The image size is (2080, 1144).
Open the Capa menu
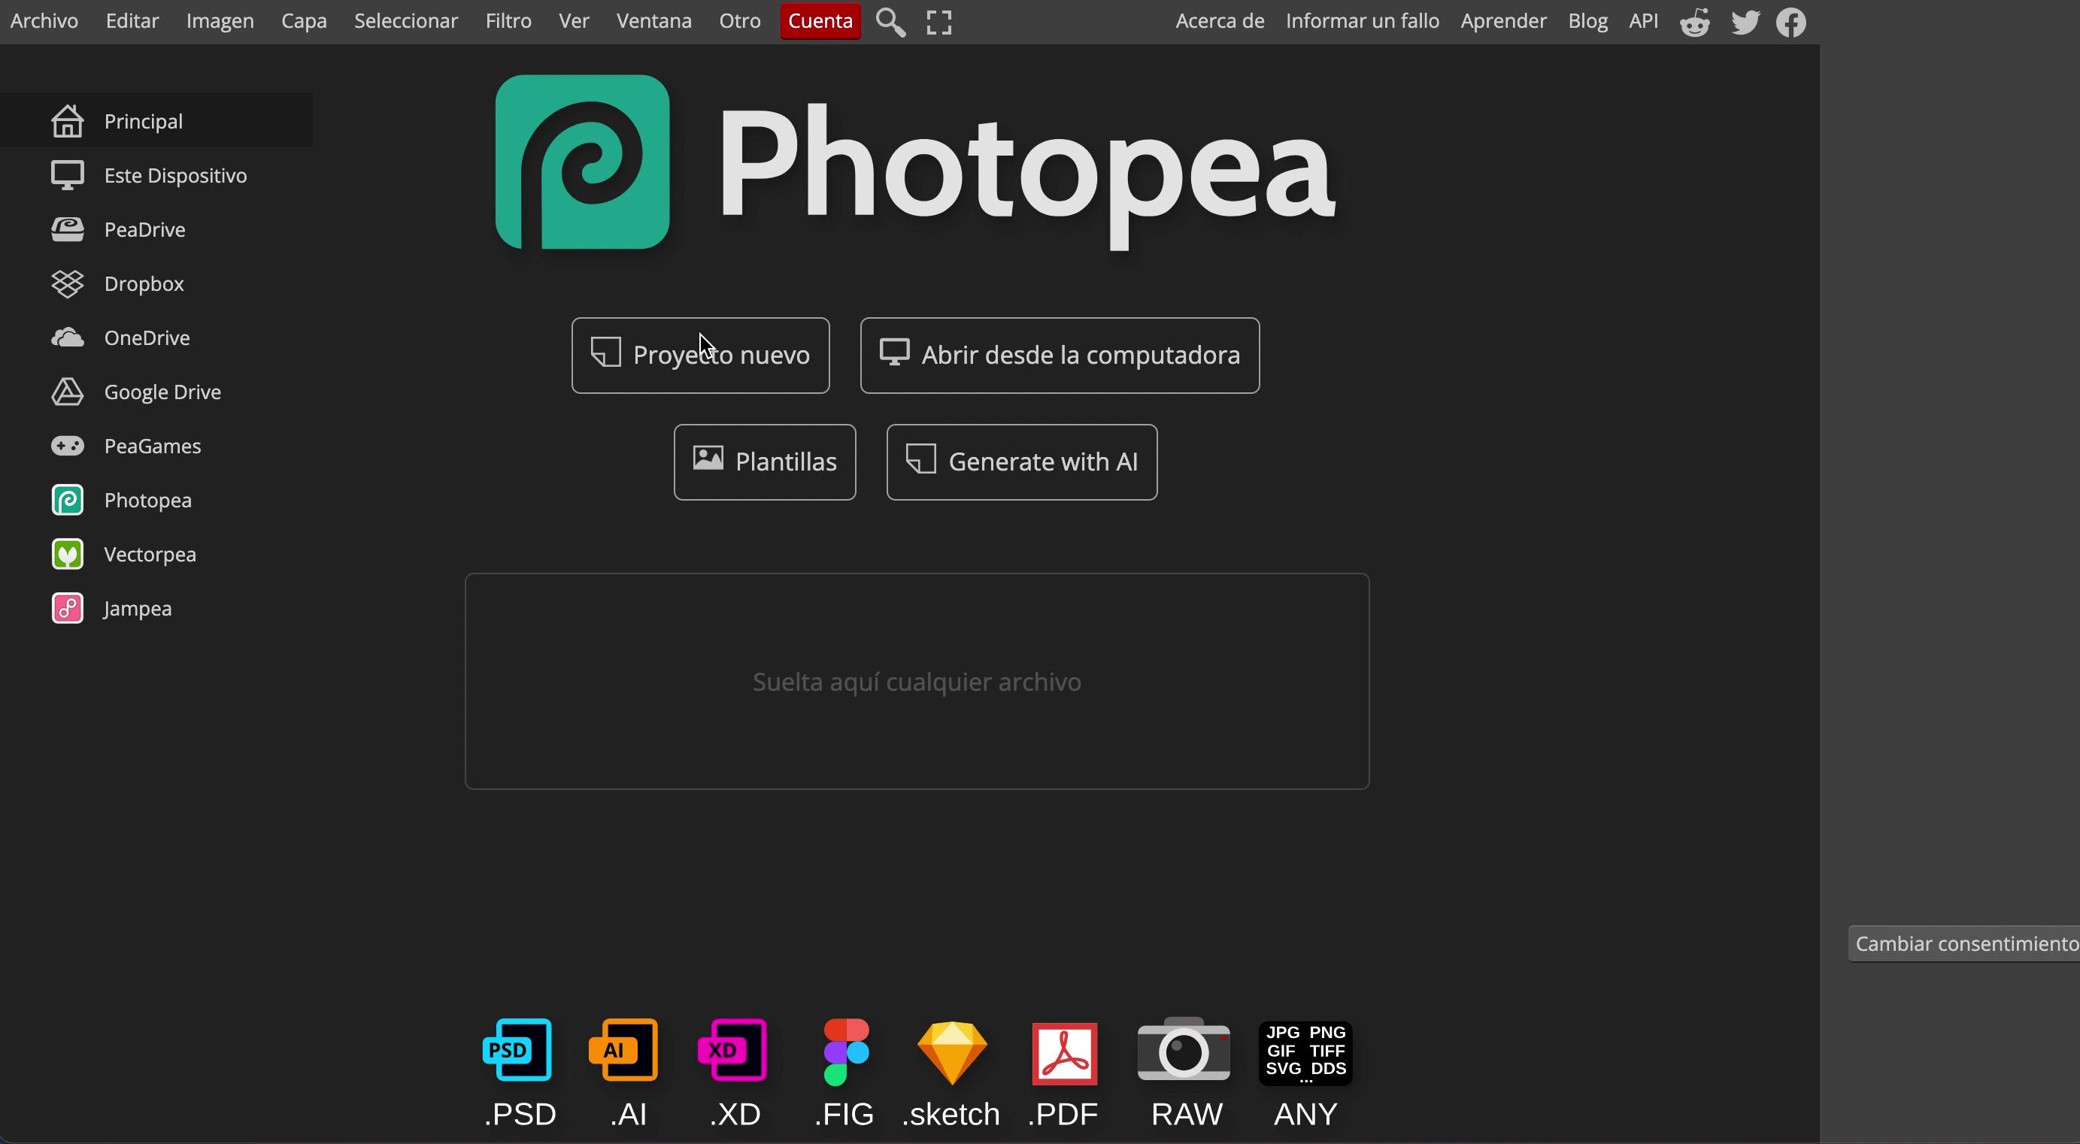[x=304, y=21]
